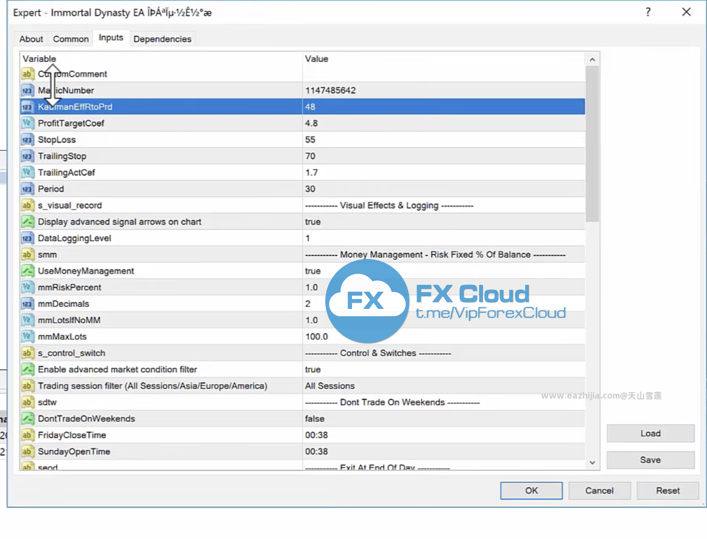Click the double icon beside TrailingActCef

tap(27, 172)
